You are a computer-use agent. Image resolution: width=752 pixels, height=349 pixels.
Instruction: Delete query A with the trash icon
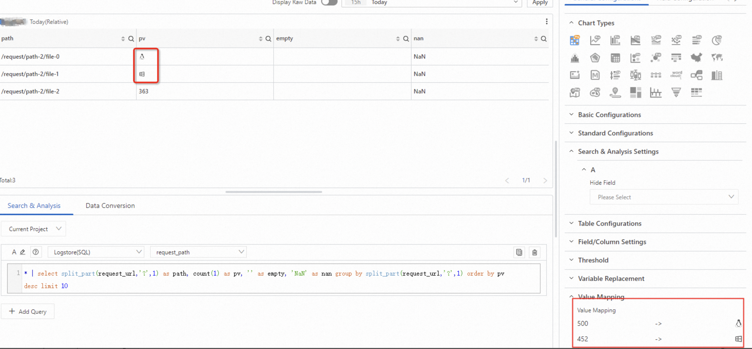[x=534, y=252]
